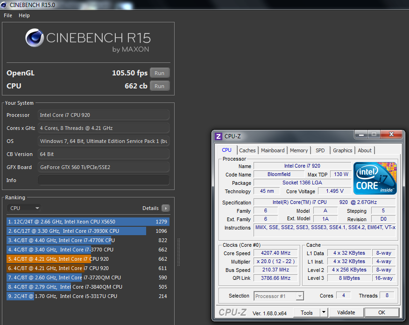Click the Cinebench title bar app icon
This screenshot has height=325, width=409.
click(x=4, y=5)
